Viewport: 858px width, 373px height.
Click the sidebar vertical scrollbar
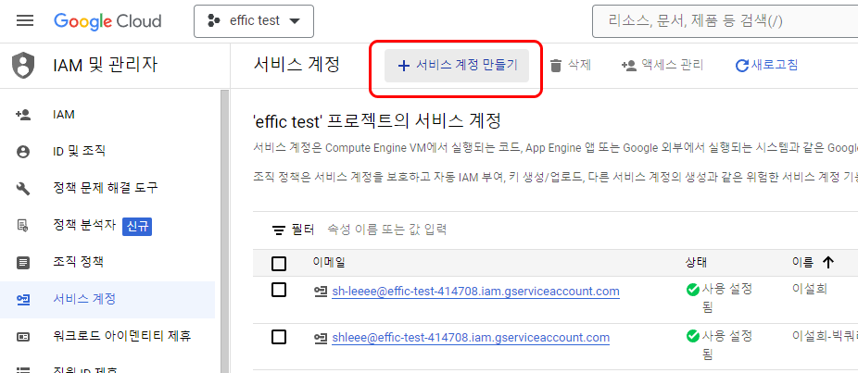(223, 231)
